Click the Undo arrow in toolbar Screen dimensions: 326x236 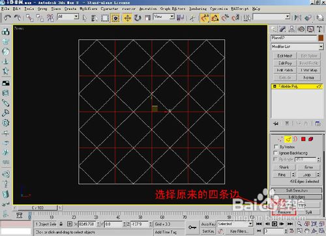pyautogui.click(x=8, y=18)
